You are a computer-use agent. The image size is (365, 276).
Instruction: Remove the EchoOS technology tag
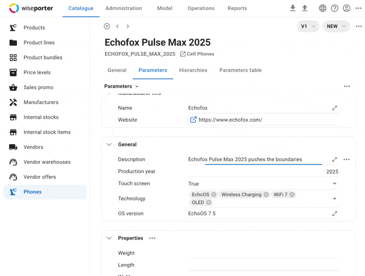tap(214, 194)
